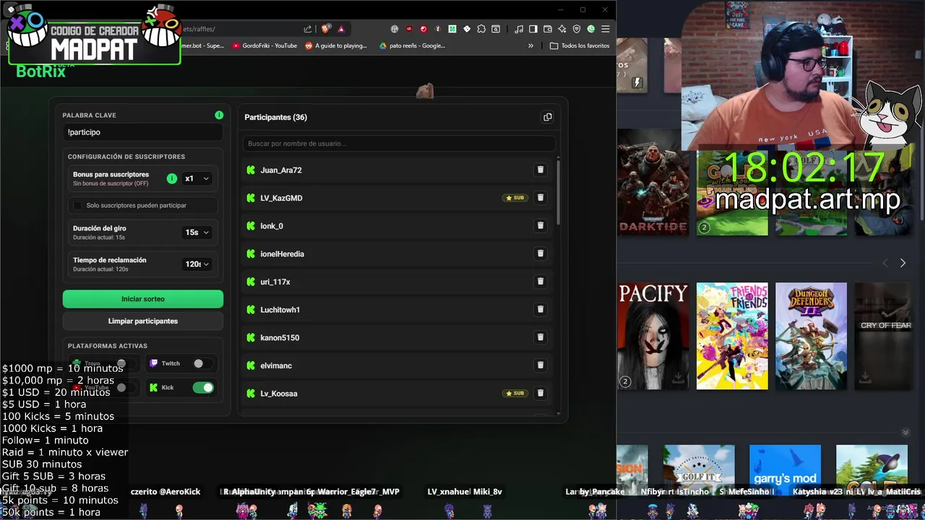925x520 pixels.
Task: Click the next arrow in game library carousel
Action: [903, 263]
